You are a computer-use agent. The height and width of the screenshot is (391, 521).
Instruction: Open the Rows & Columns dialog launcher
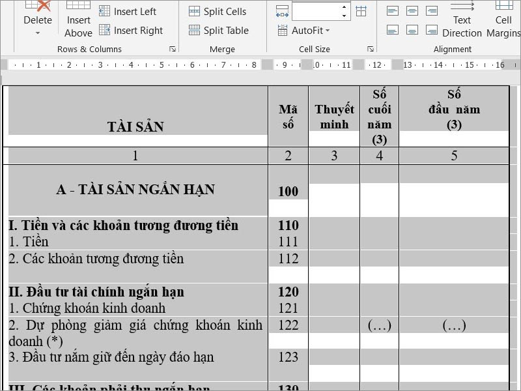tap(173, 49)
